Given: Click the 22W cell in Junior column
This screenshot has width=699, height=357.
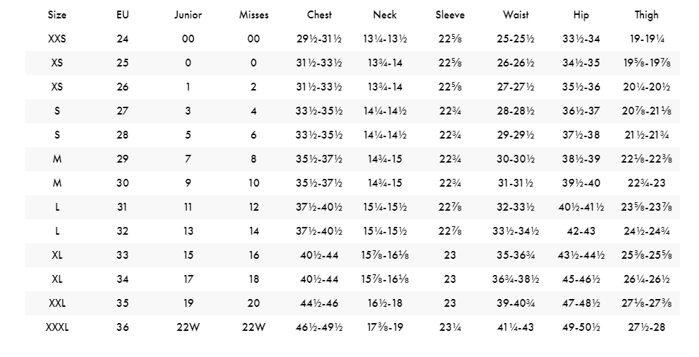Looking at the screenshot, I should coord(188,327).
